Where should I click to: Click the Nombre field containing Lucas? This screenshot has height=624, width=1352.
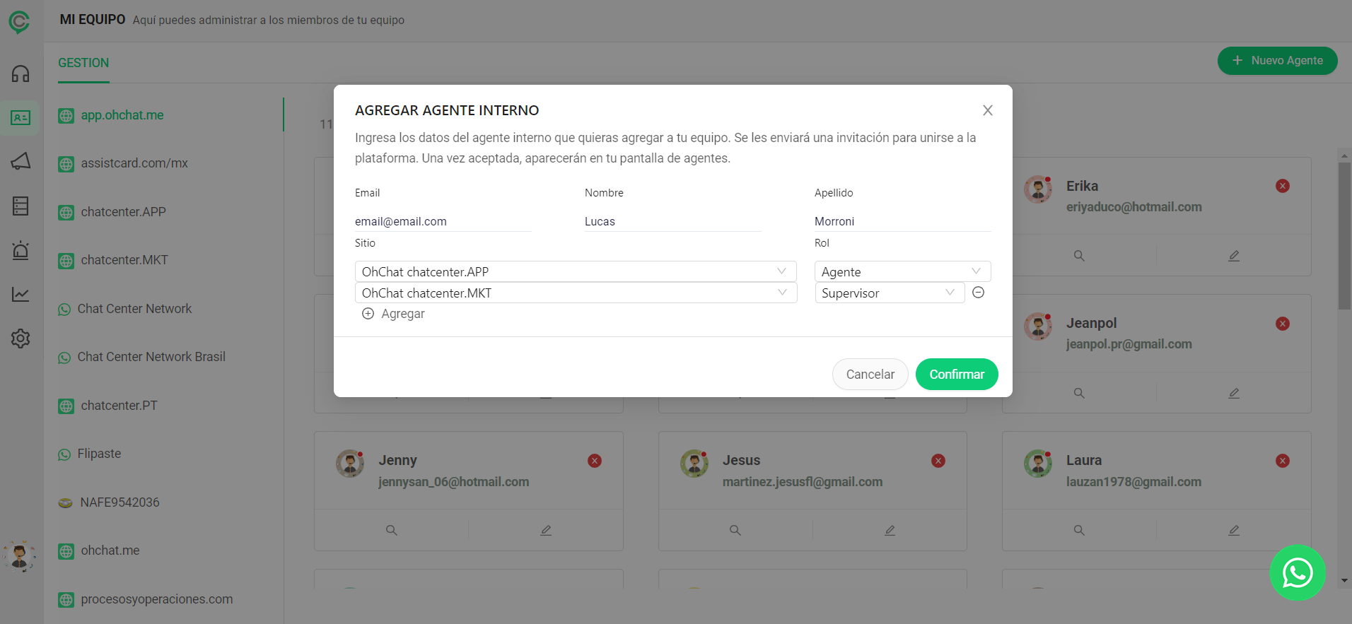(x=673, y=221)
